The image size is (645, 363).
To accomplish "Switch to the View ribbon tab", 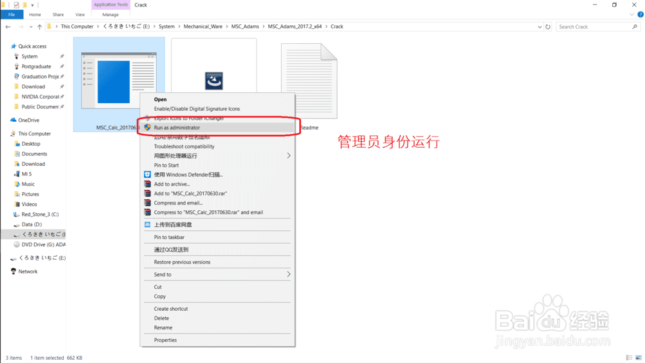I will [x=80, y=14].
